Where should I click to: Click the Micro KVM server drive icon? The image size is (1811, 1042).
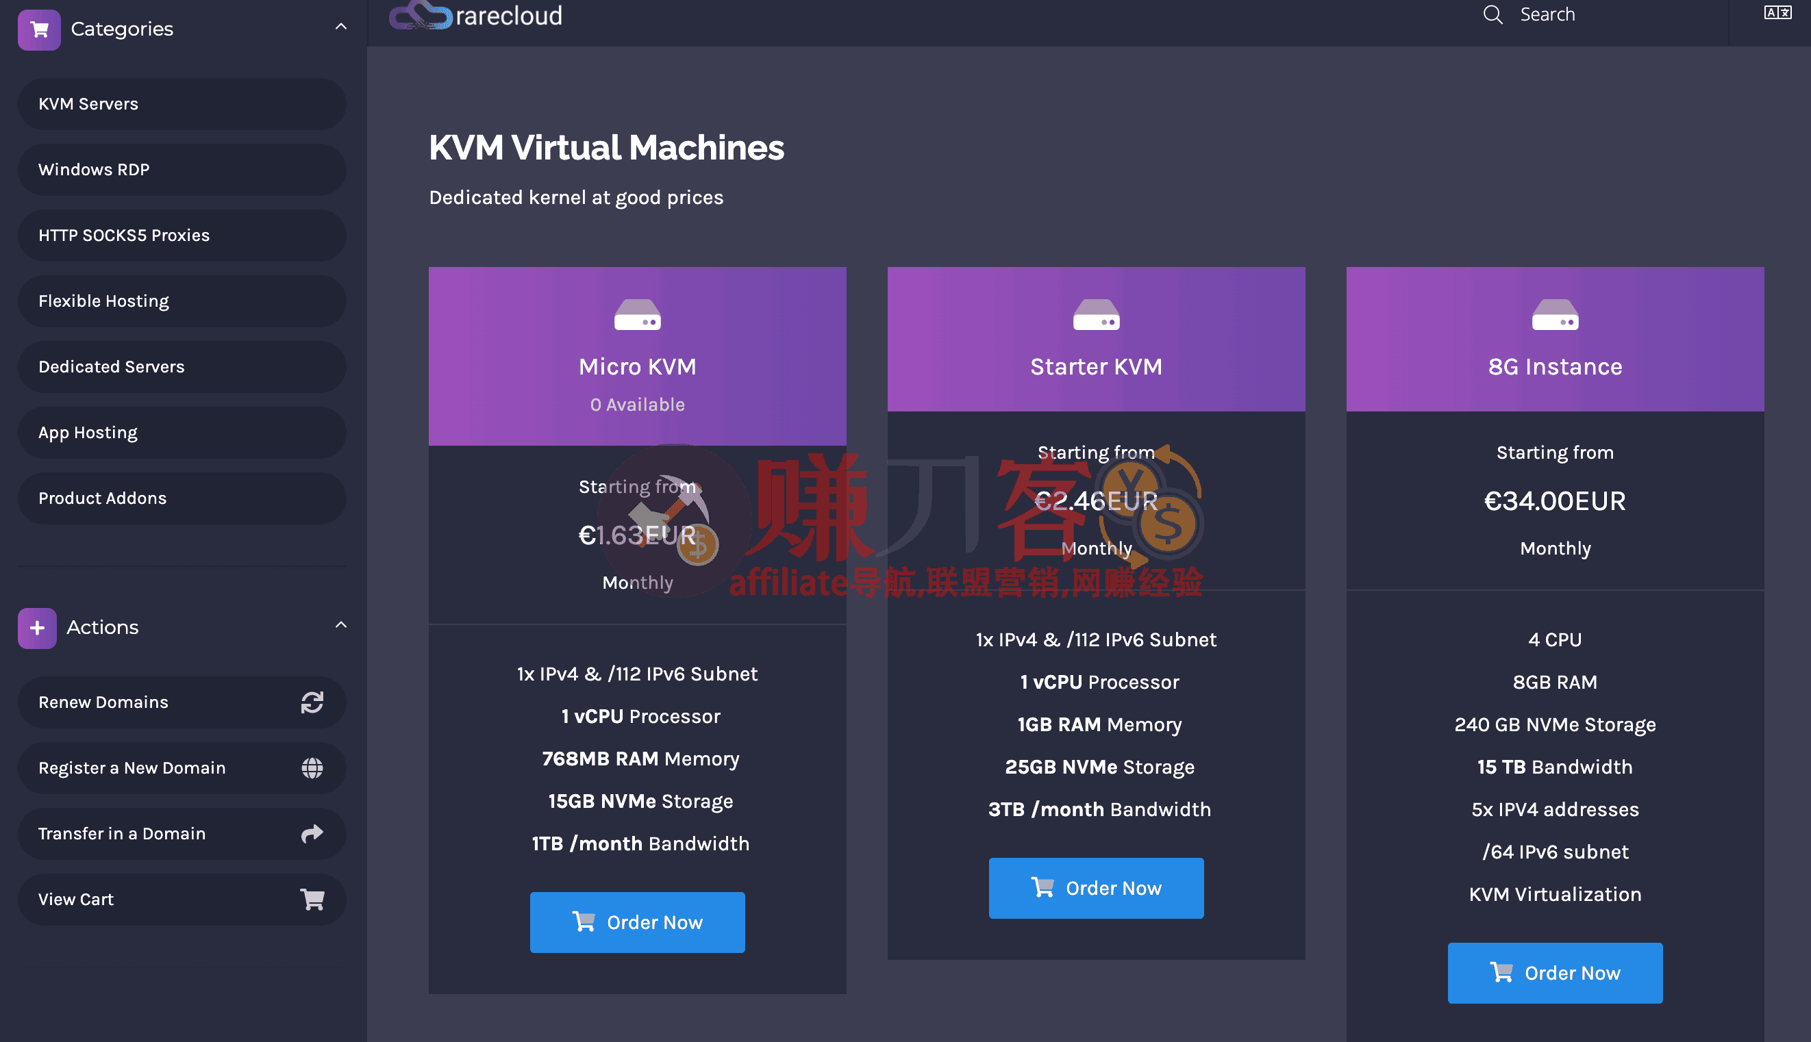637,315
